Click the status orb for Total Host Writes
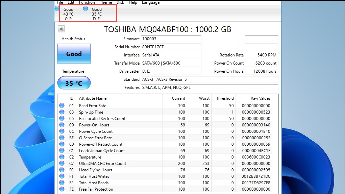The width and height of the screenshot is (345, 194). coord(62,176)
